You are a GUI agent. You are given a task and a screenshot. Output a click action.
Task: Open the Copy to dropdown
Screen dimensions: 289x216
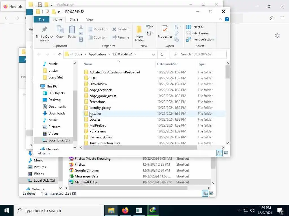(98, 37)
